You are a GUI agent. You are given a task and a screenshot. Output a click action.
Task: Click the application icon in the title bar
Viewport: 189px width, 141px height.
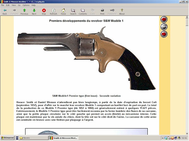point(2,2)
